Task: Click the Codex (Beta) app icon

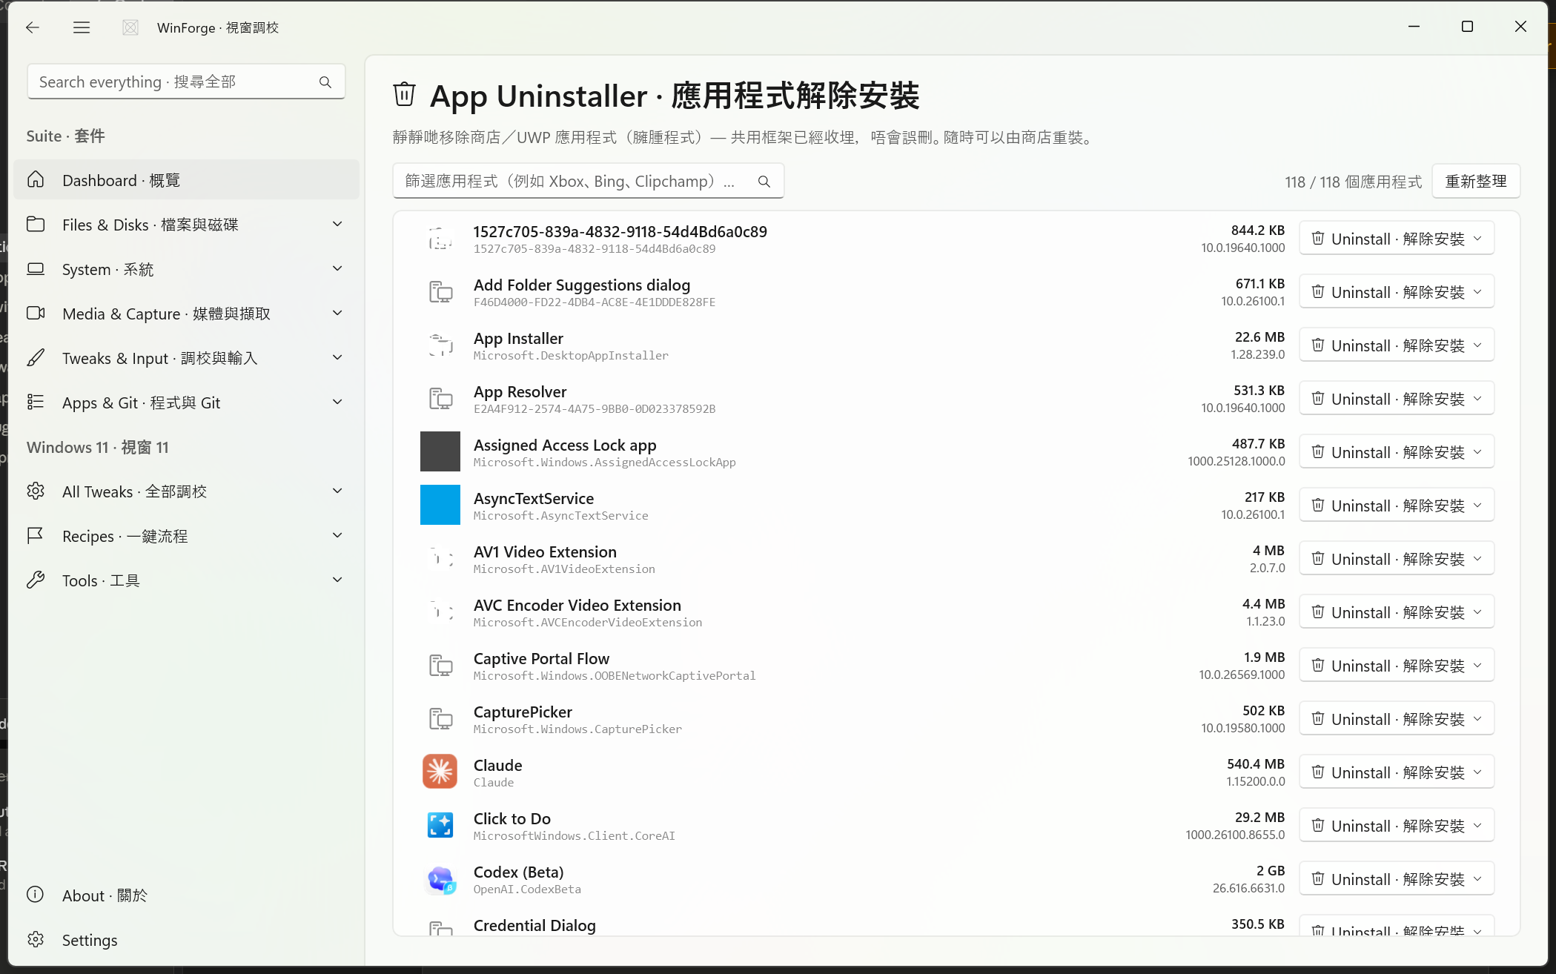Action: pos(440,879)
